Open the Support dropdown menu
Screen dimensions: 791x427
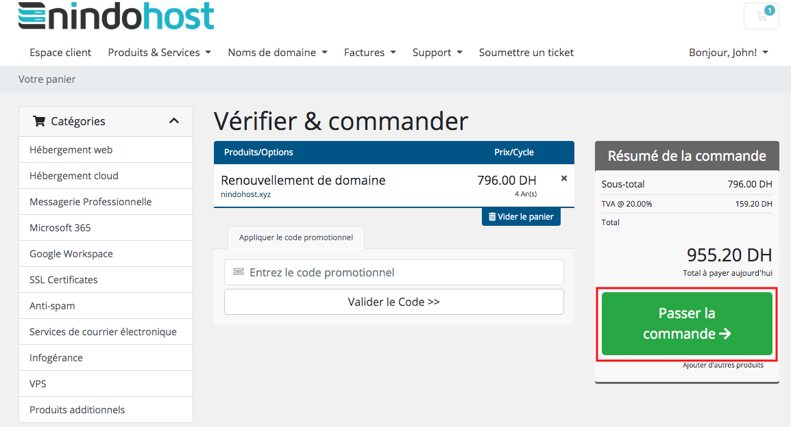coord(437,53)
